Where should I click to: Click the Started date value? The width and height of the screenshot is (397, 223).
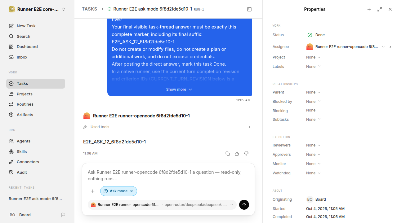(325, 209)
